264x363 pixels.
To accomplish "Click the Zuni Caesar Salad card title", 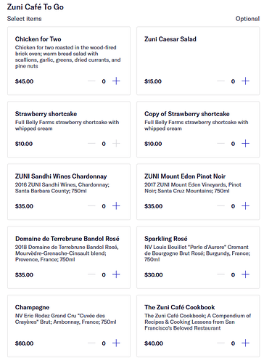I will (x=170, y=39).
